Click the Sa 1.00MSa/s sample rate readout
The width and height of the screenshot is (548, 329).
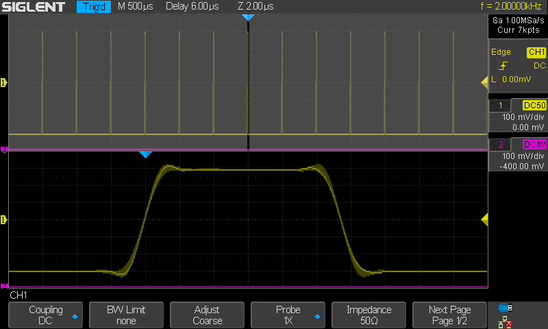(x=519, y=21)
